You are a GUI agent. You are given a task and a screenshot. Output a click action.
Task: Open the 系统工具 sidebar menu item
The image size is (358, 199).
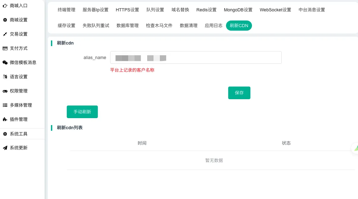[x=19, y=134]
